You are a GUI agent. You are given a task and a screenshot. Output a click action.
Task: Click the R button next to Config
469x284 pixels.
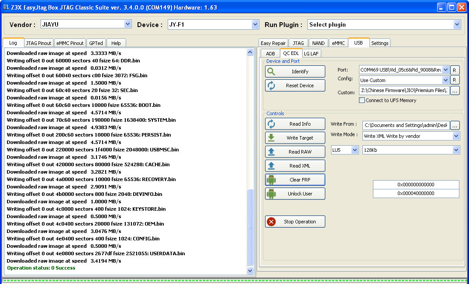[455, 80]
